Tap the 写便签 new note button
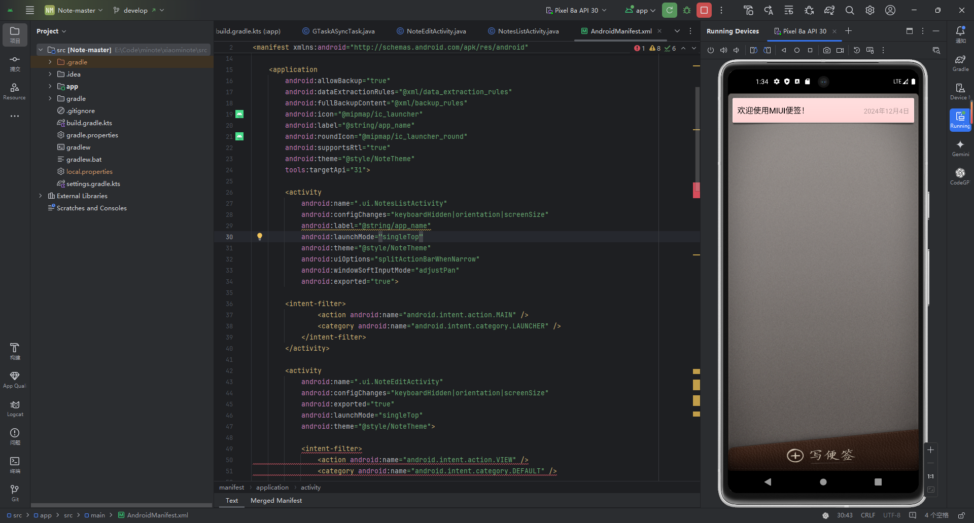Image resolution: width=974 pixels, height=523 pixels. coord(821,455)
